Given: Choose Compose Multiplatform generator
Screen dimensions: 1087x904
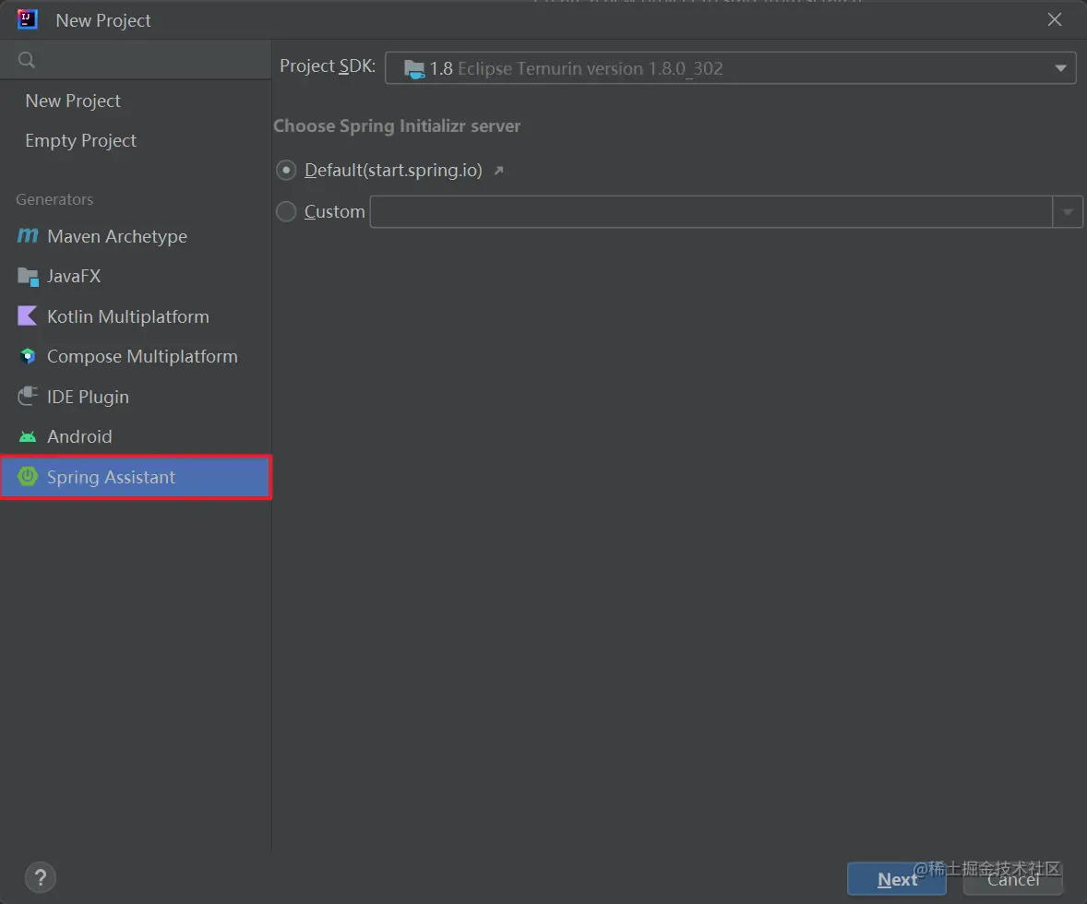Looking at the screenshot, I should pos(142,356).
